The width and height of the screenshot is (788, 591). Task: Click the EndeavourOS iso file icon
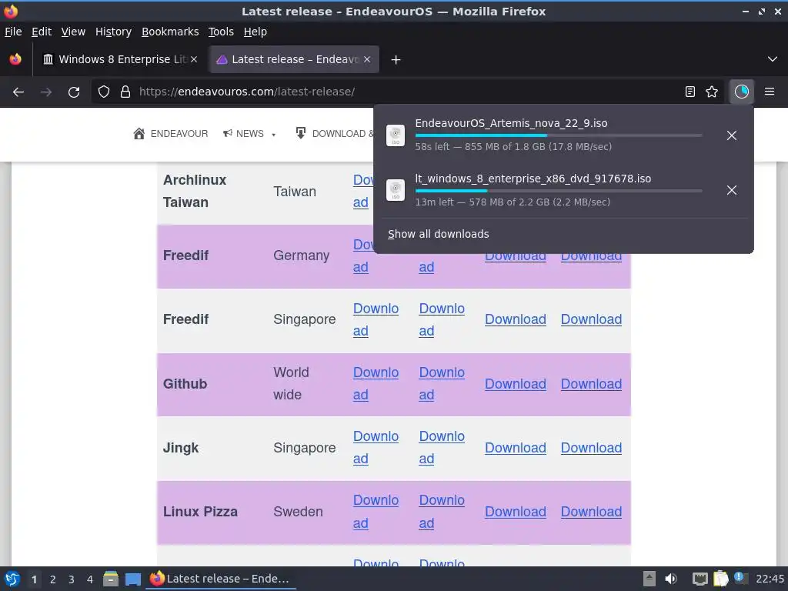396,135
